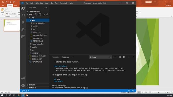
Task: Select the Terminal panel tab
Action: tap(65, 57)
